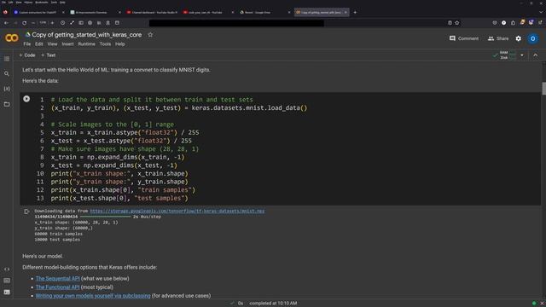Zoom in with the plus toolbar button

(52, 23)
